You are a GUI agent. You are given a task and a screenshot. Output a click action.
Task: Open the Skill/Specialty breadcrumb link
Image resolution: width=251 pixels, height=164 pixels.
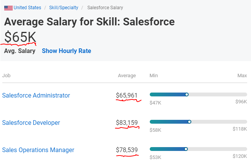point(64,8)
